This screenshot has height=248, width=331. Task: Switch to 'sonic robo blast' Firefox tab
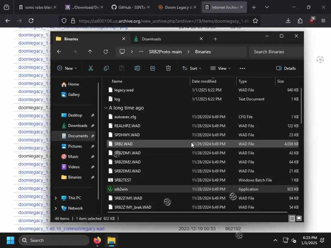click(x=37, y=7)
